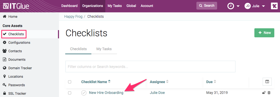Go to Global in top navigation
This screenshot has height=97, width=280.
point(131,6)
